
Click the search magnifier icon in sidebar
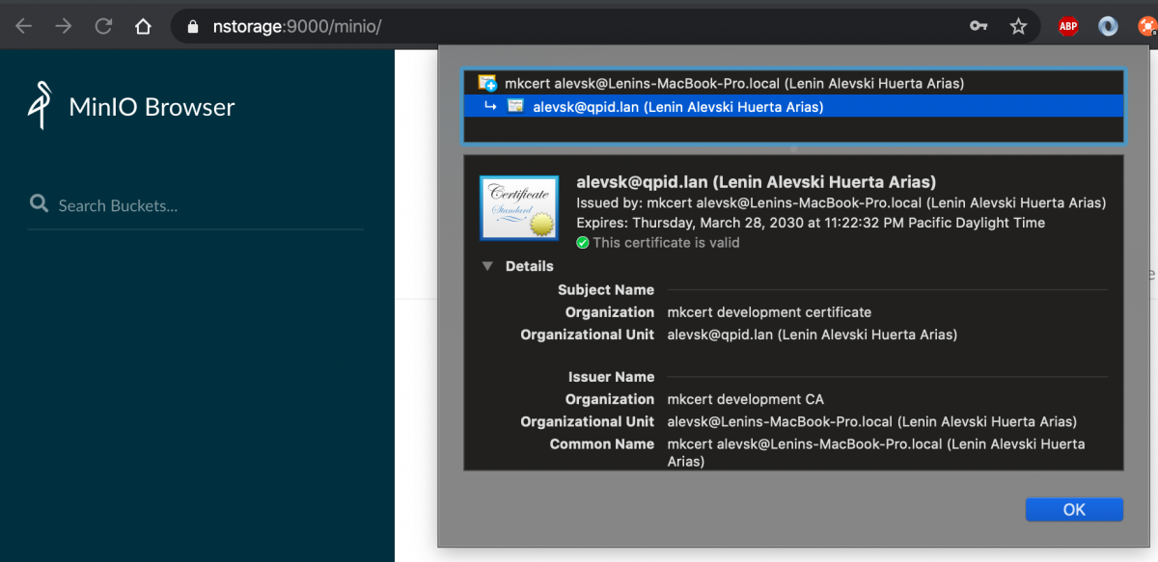click(39, 204)
